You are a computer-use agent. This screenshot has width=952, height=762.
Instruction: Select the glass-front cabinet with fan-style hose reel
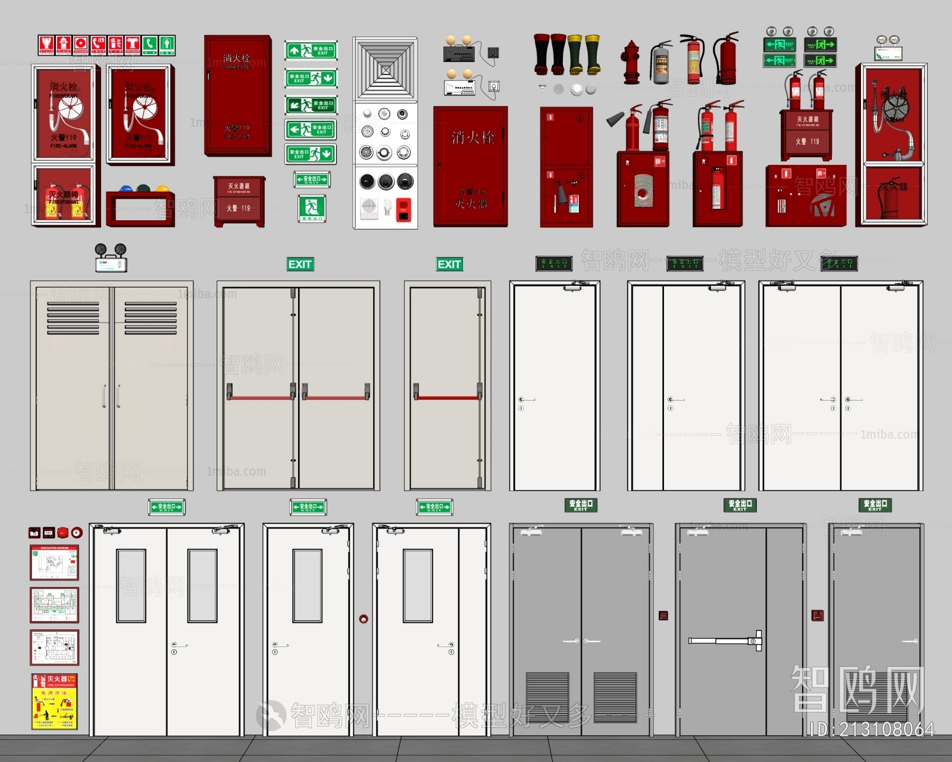click(891, 145)
